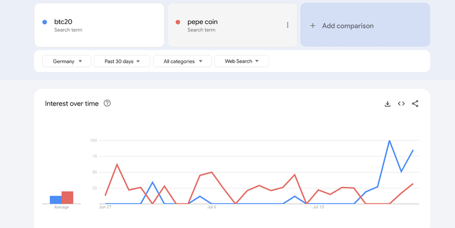Click the Jul 15 date label

[318, 207]
